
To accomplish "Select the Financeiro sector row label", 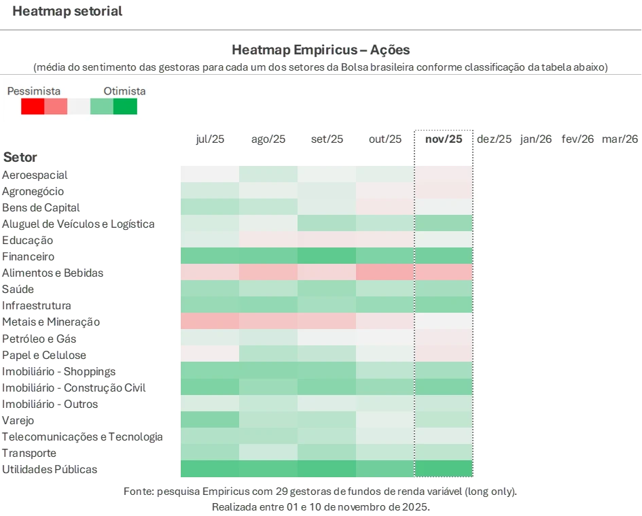I will pos(28,257).
